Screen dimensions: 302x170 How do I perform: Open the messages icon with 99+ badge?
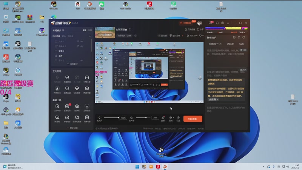211,23
